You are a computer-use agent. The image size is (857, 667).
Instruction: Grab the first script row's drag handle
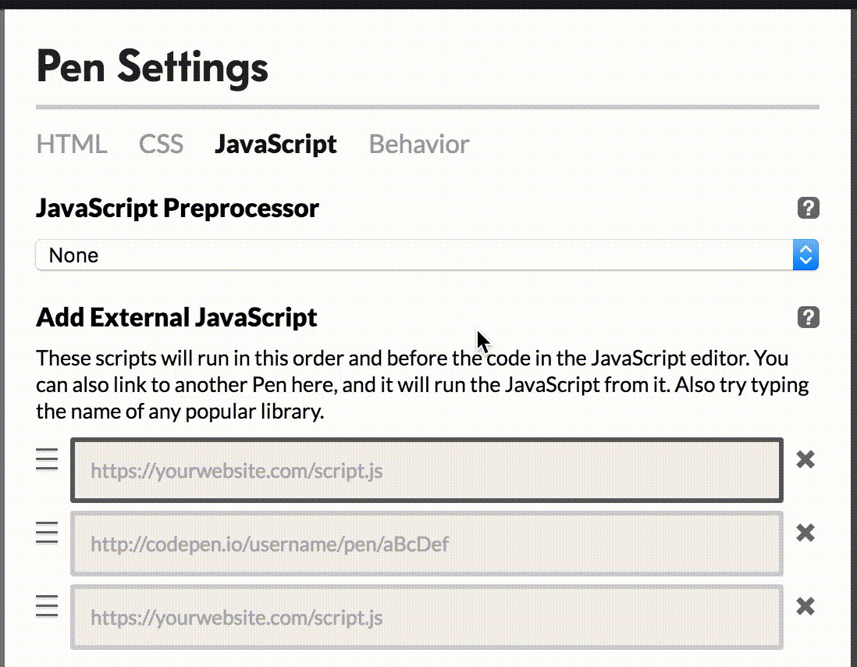point(47,460)
